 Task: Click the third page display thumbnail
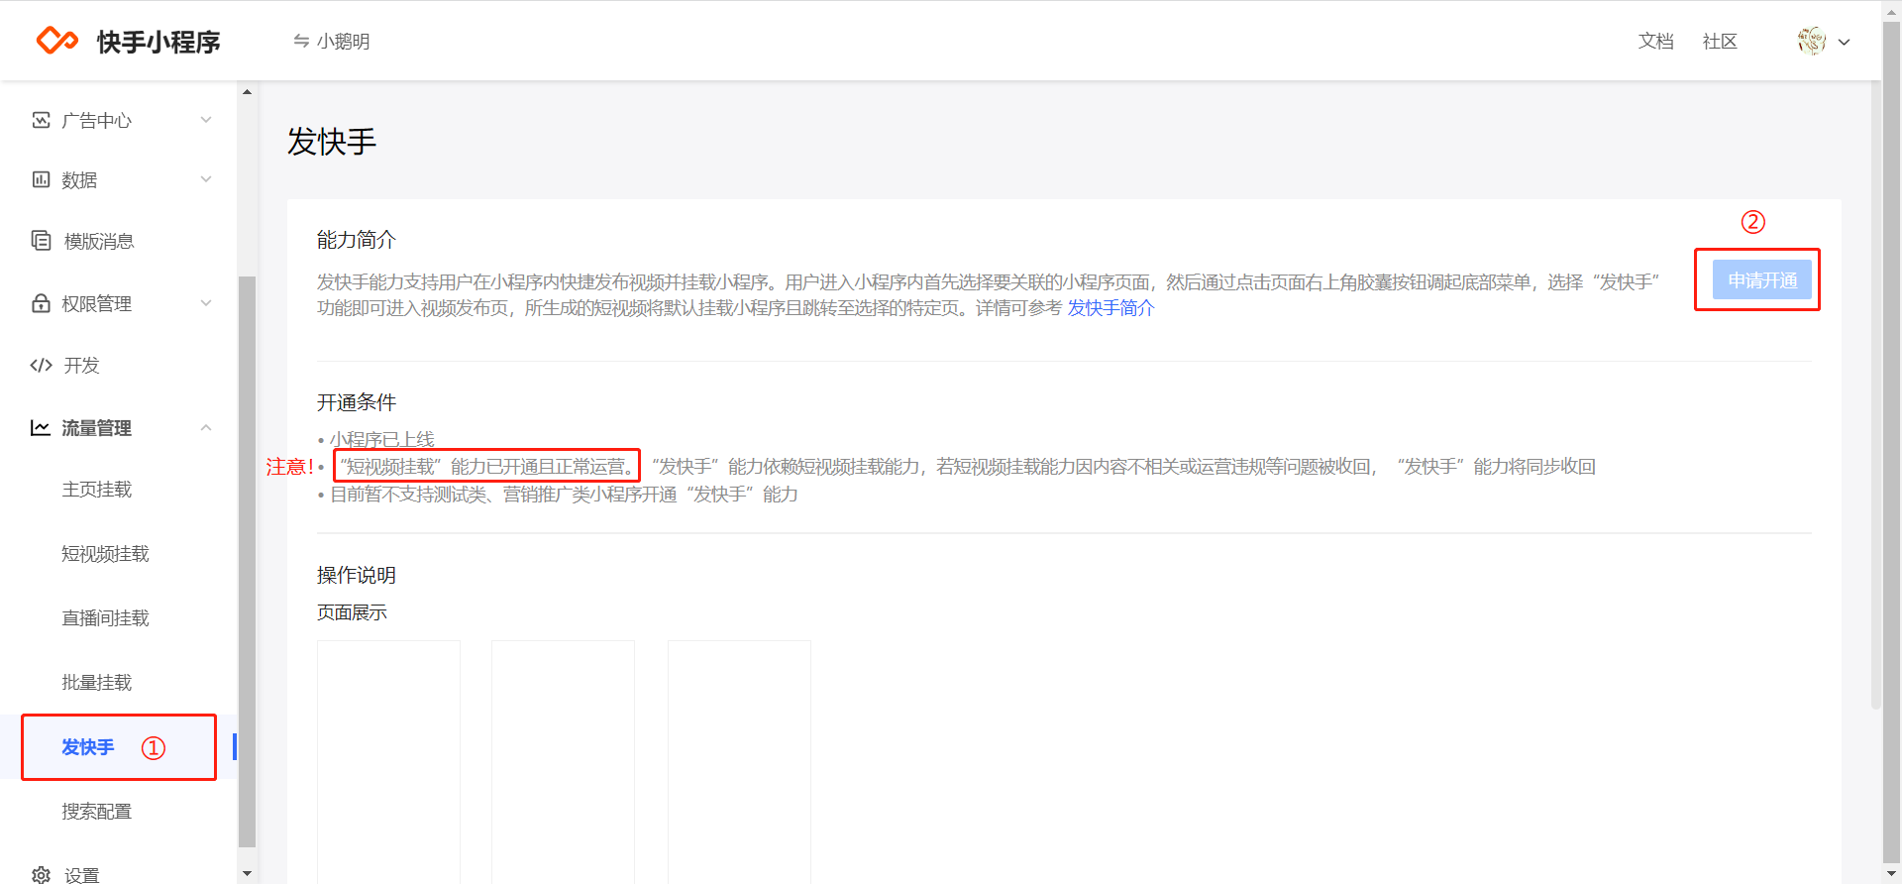coord(739,761)
